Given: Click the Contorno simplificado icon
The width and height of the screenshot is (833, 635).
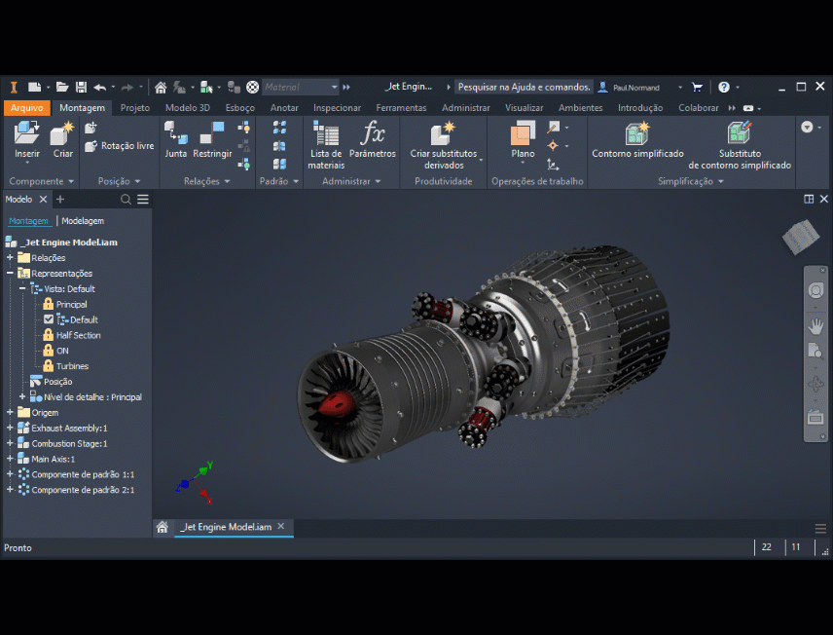Looking at the screenshot, I should pos(637,134).
